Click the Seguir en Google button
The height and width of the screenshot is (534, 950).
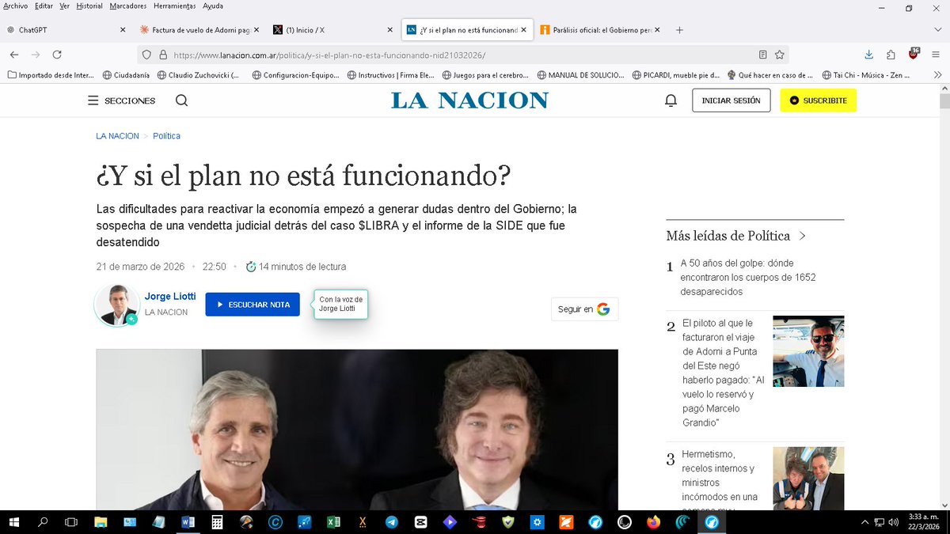pos(584,309)
